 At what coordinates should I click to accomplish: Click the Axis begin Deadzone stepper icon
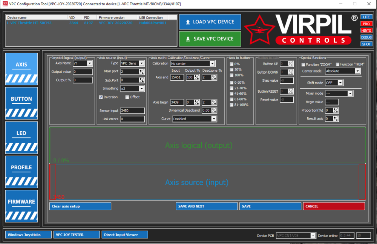214,102
